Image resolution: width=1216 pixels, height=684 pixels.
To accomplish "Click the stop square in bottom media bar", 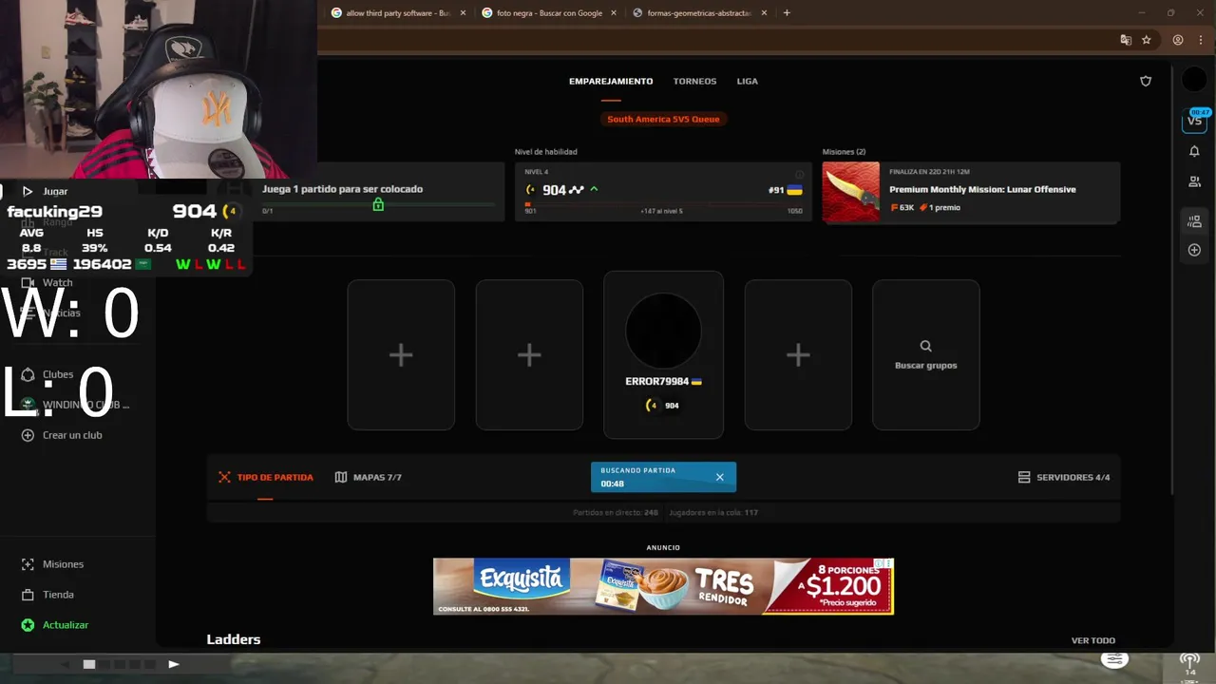I will 89,664.
